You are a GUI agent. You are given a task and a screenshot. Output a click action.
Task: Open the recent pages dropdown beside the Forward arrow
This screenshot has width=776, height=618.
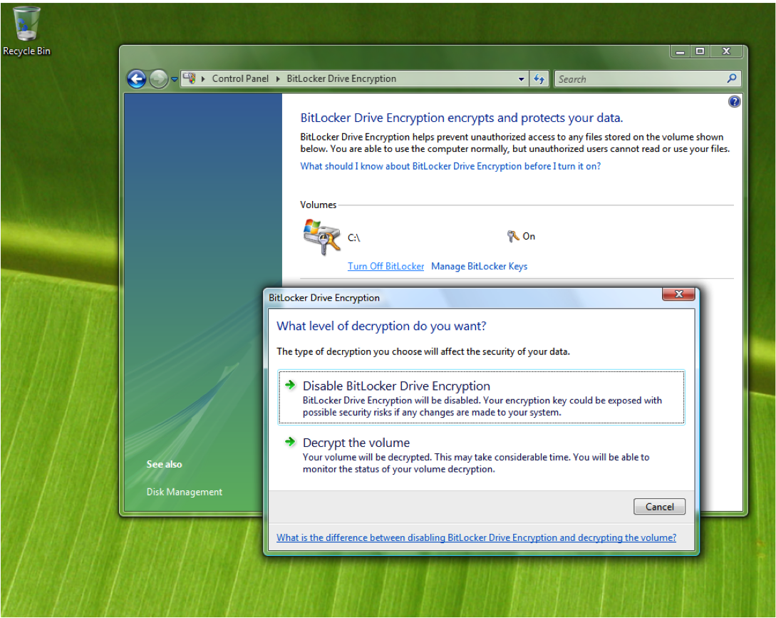tap(174, 79)
